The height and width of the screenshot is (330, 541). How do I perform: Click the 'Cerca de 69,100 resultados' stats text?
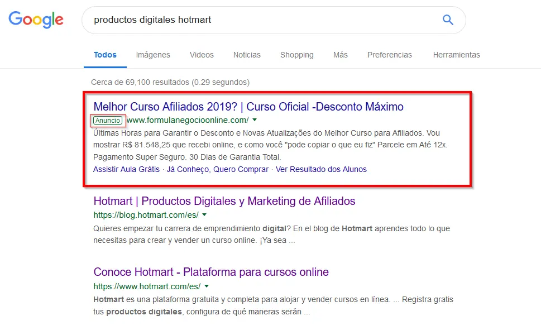pyautogui.click(x=170, y=82)
